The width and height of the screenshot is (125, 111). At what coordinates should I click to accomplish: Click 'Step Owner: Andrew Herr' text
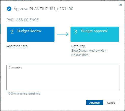pos(89,51)
